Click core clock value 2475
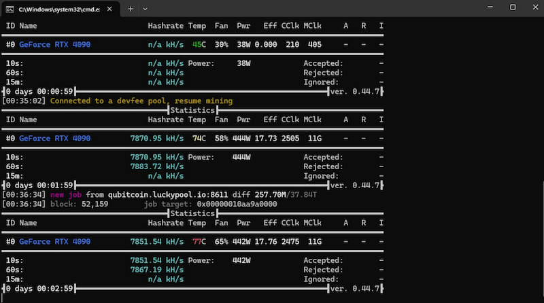Image resolution: width=544 pixels, height=303 pixels. 290,242
